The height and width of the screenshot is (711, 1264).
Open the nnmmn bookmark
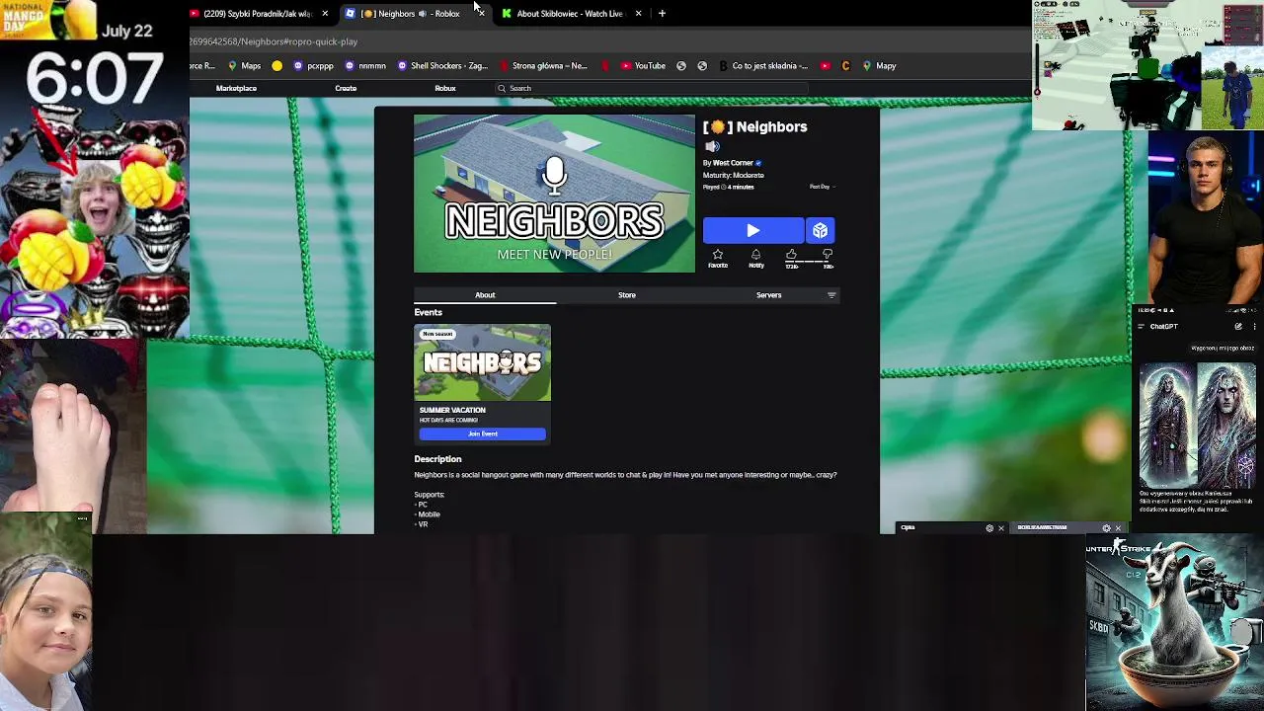point(365,66)
